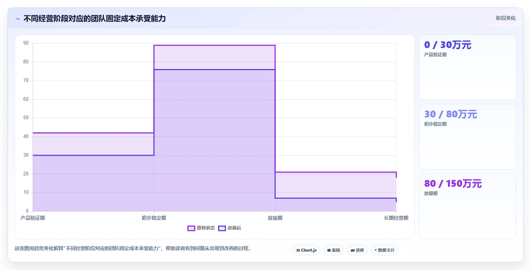The height and width of the screenshot is (270, 531).
Task: Click the icon in the 进度 tag
Action: click(x=353, y=250)
